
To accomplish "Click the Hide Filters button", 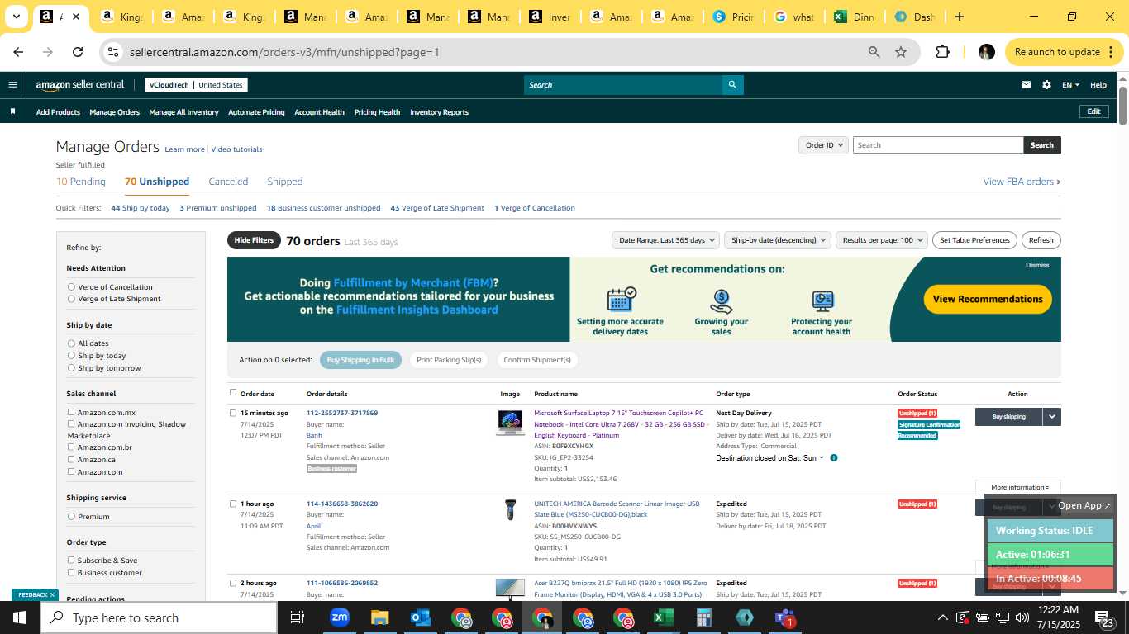I will [254, 240].
